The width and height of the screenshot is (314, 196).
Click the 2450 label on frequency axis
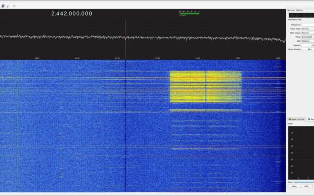(x=157, y=58)
